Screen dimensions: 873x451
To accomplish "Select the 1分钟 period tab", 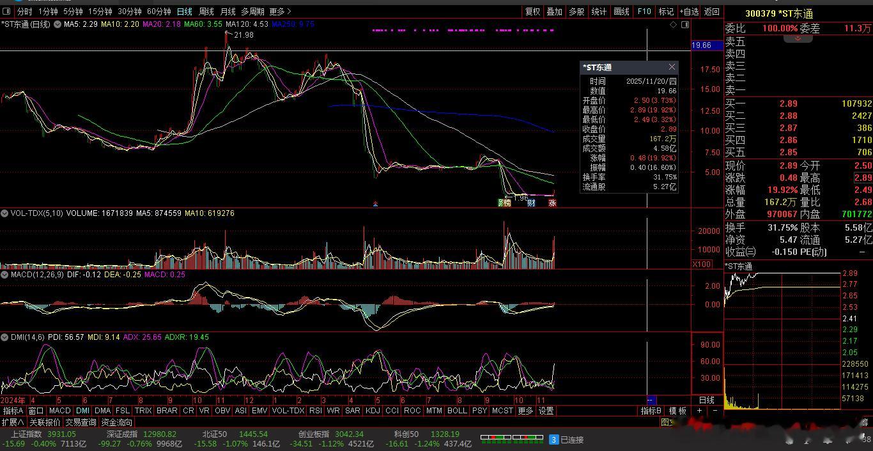I will tap(48, 11).
